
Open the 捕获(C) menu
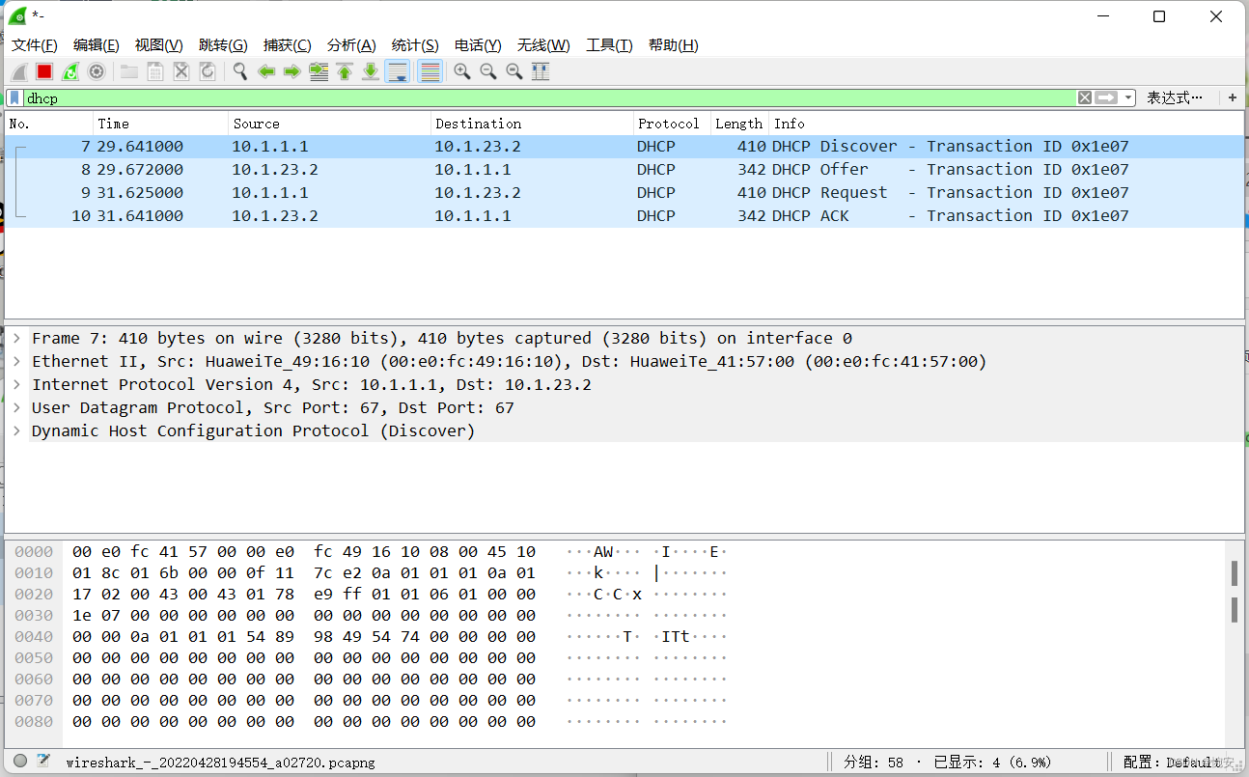(288, 45)
